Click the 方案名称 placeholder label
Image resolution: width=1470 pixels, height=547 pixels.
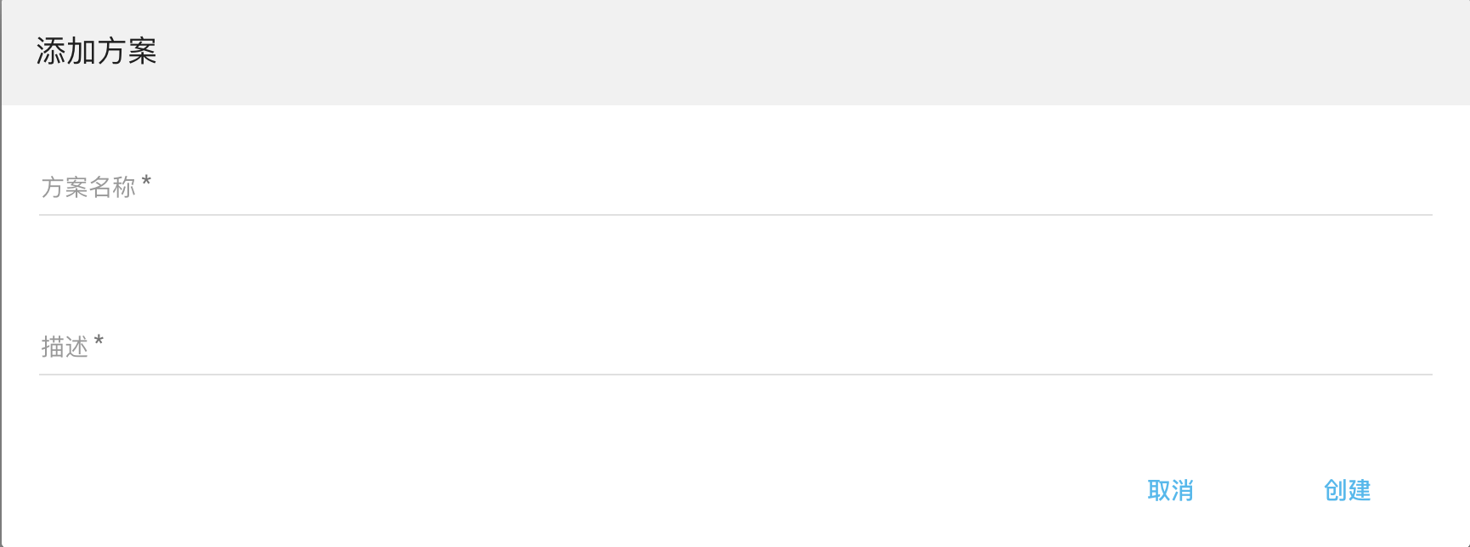(88, 187)
